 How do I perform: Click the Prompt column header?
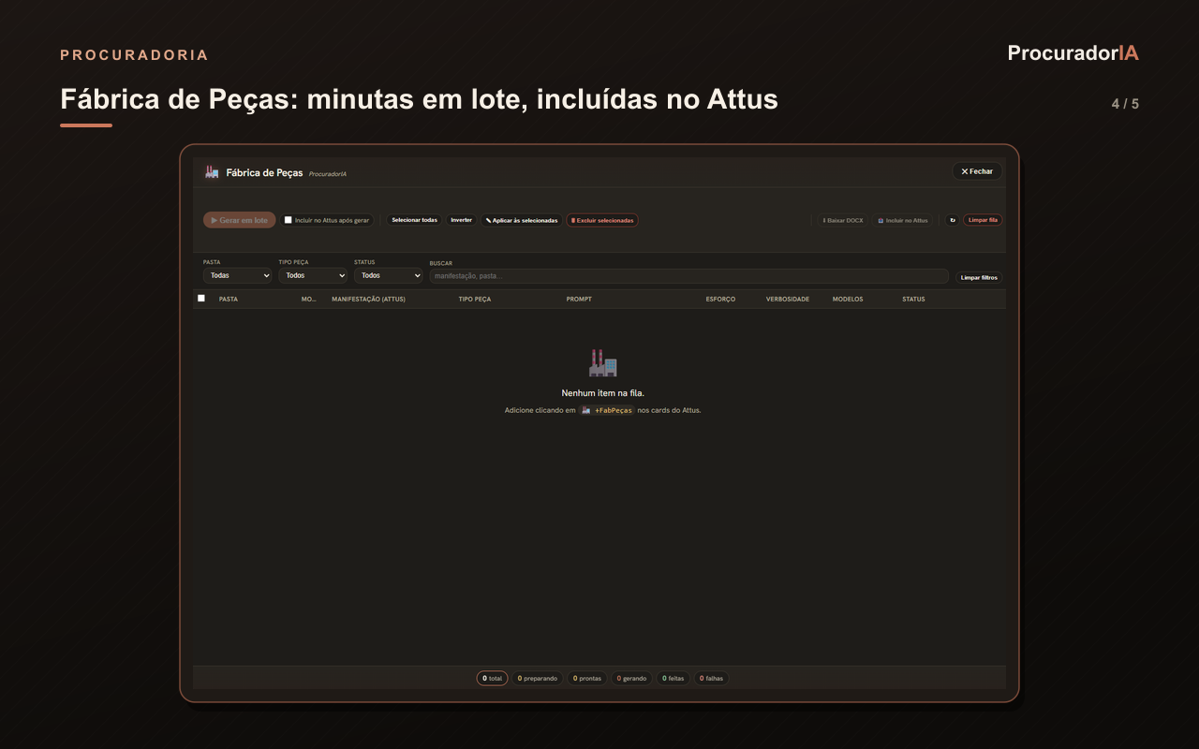tap(579, 300)
